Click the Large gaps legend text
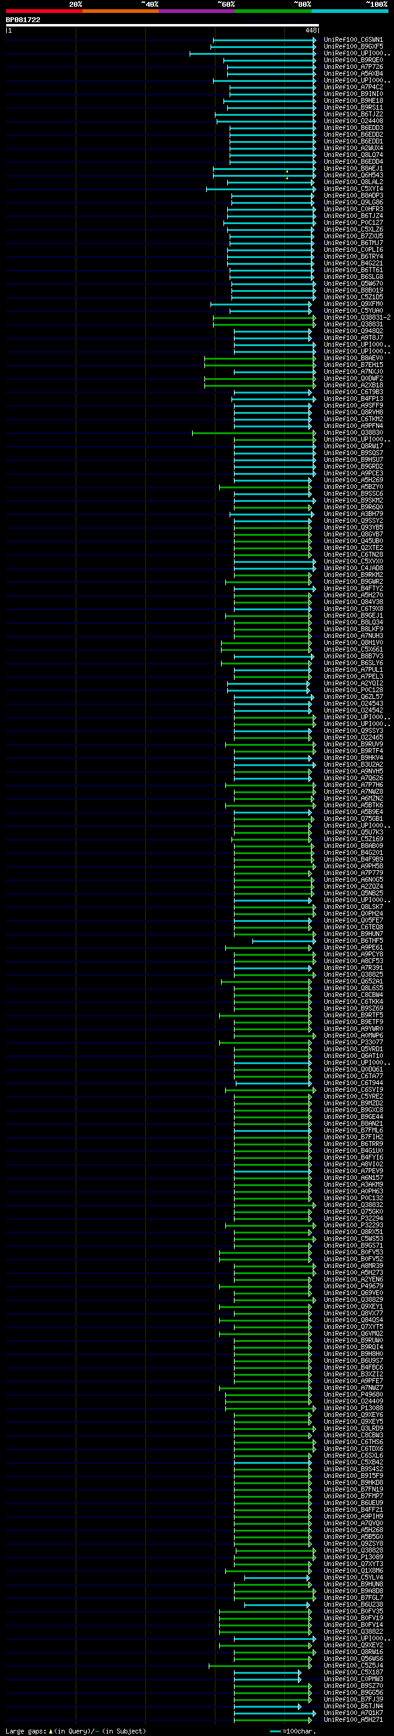The height and width of the screenshot is (1736, 394). [76, 1731]
